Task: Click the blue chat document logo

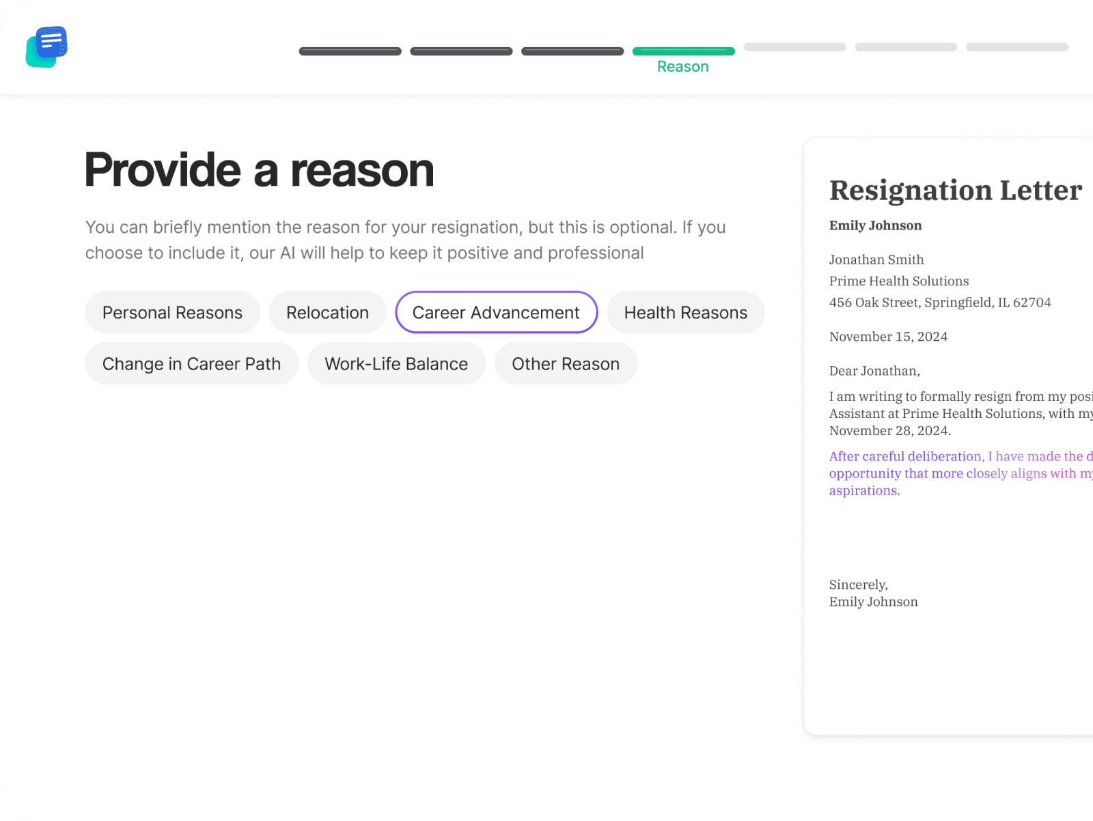Action: 46,46
